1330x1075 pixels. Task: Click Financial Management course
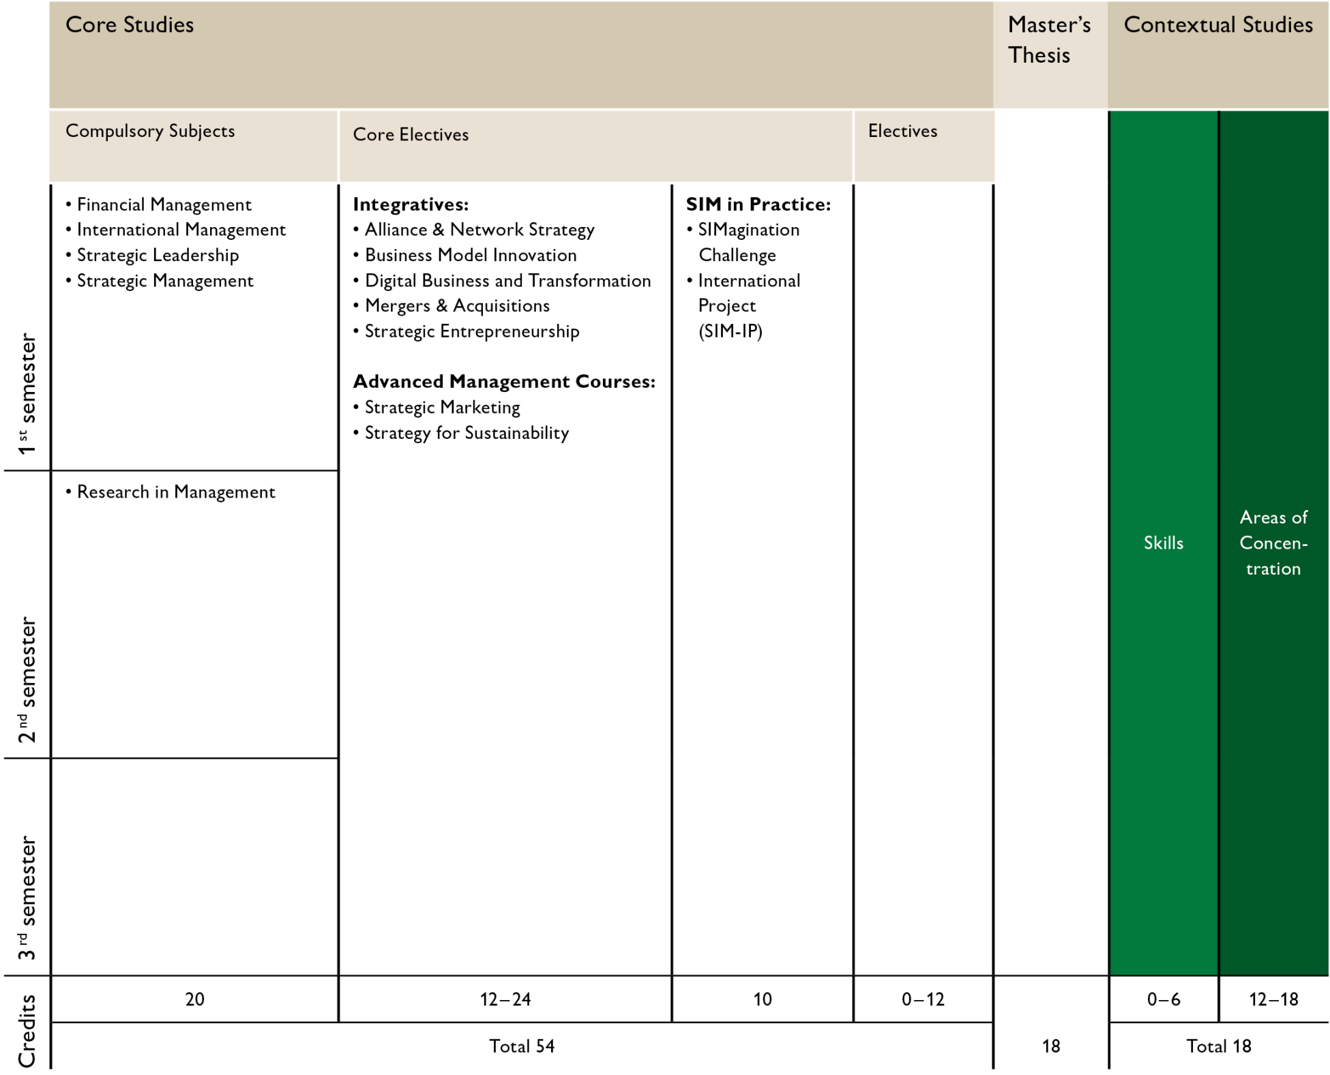pos(164,205)
